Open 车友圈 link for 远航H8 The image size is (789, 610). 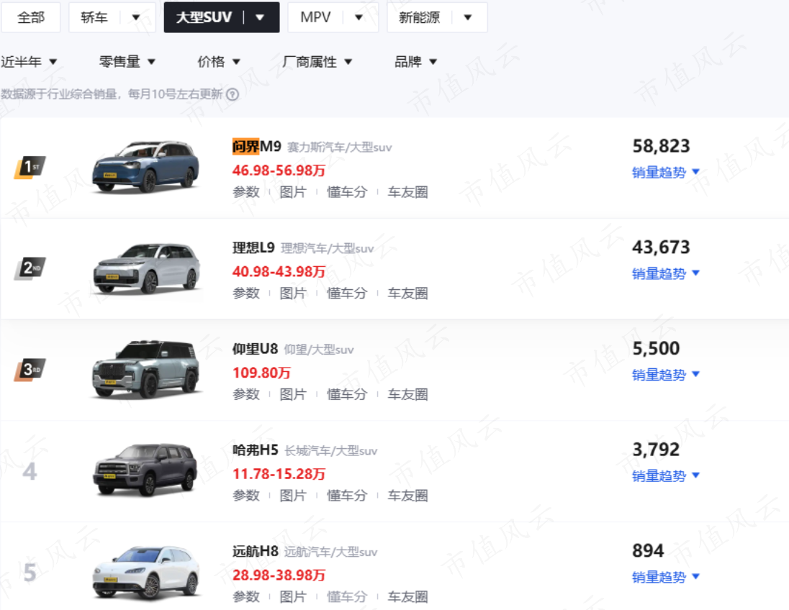click(407, 597)
